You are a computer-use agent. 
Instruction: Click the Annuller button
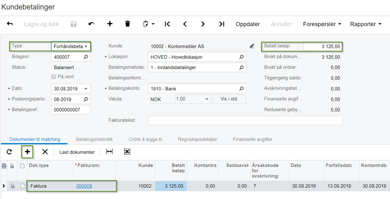click(281, 24)
